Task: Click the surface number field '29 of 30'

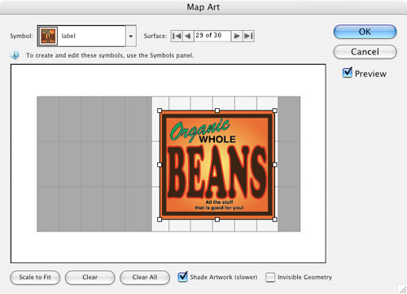Action: click(212, 36)
